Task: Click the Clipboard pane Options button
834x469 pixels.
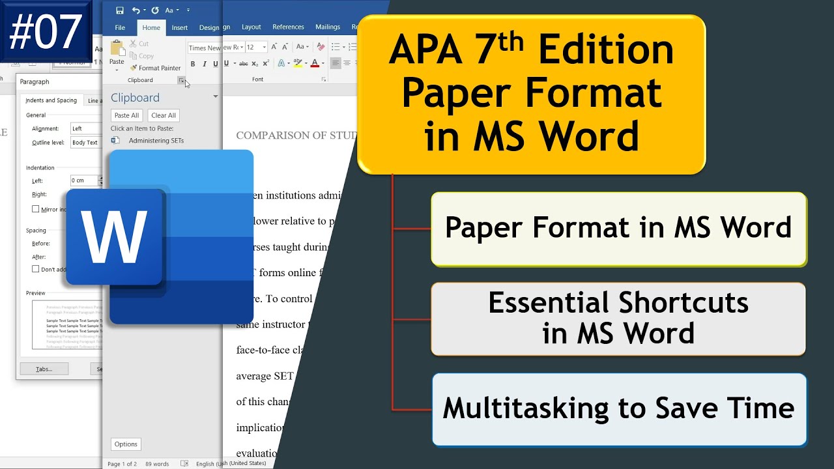Action: [126, 444]
